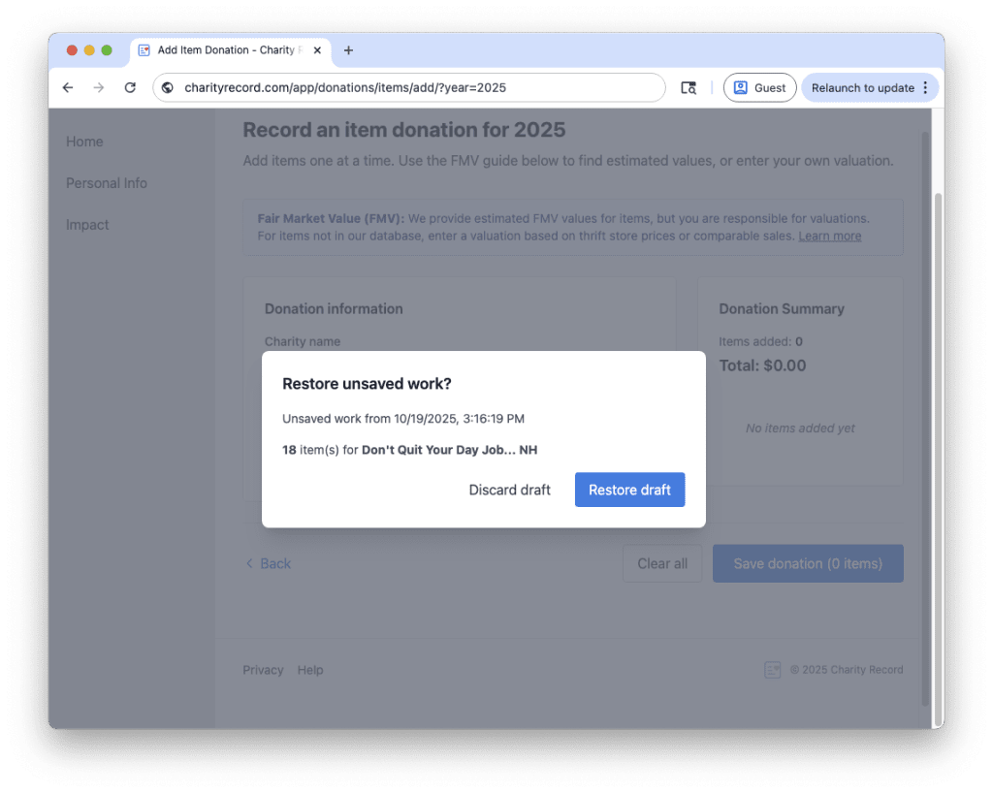Open Chrome three-dot menu
Image resolution: width=993 pixels, height=793 pixels.
(925, 88)
